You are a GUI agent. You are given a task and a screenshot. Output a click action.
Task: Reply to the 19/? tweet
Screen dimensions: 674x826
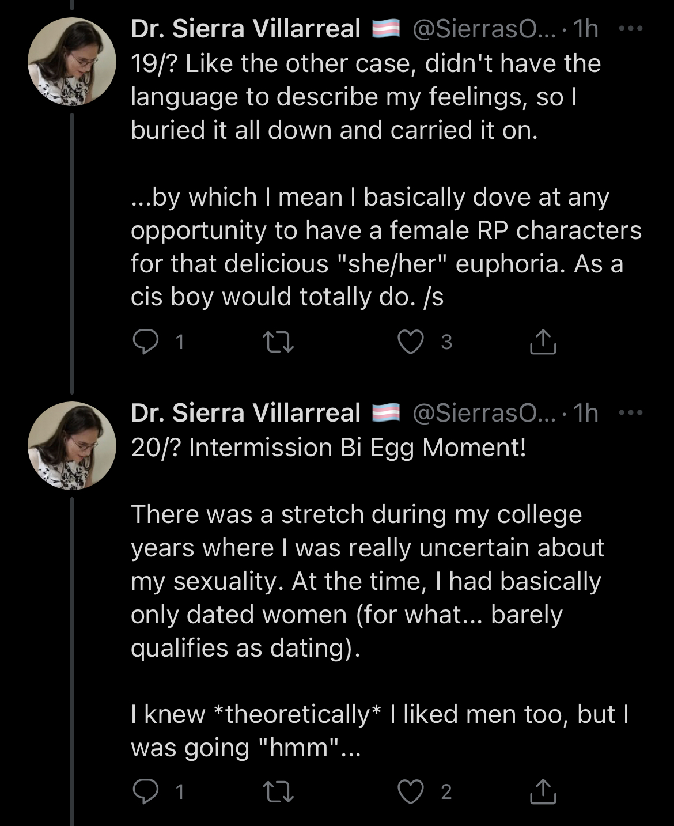click(146, 342)
